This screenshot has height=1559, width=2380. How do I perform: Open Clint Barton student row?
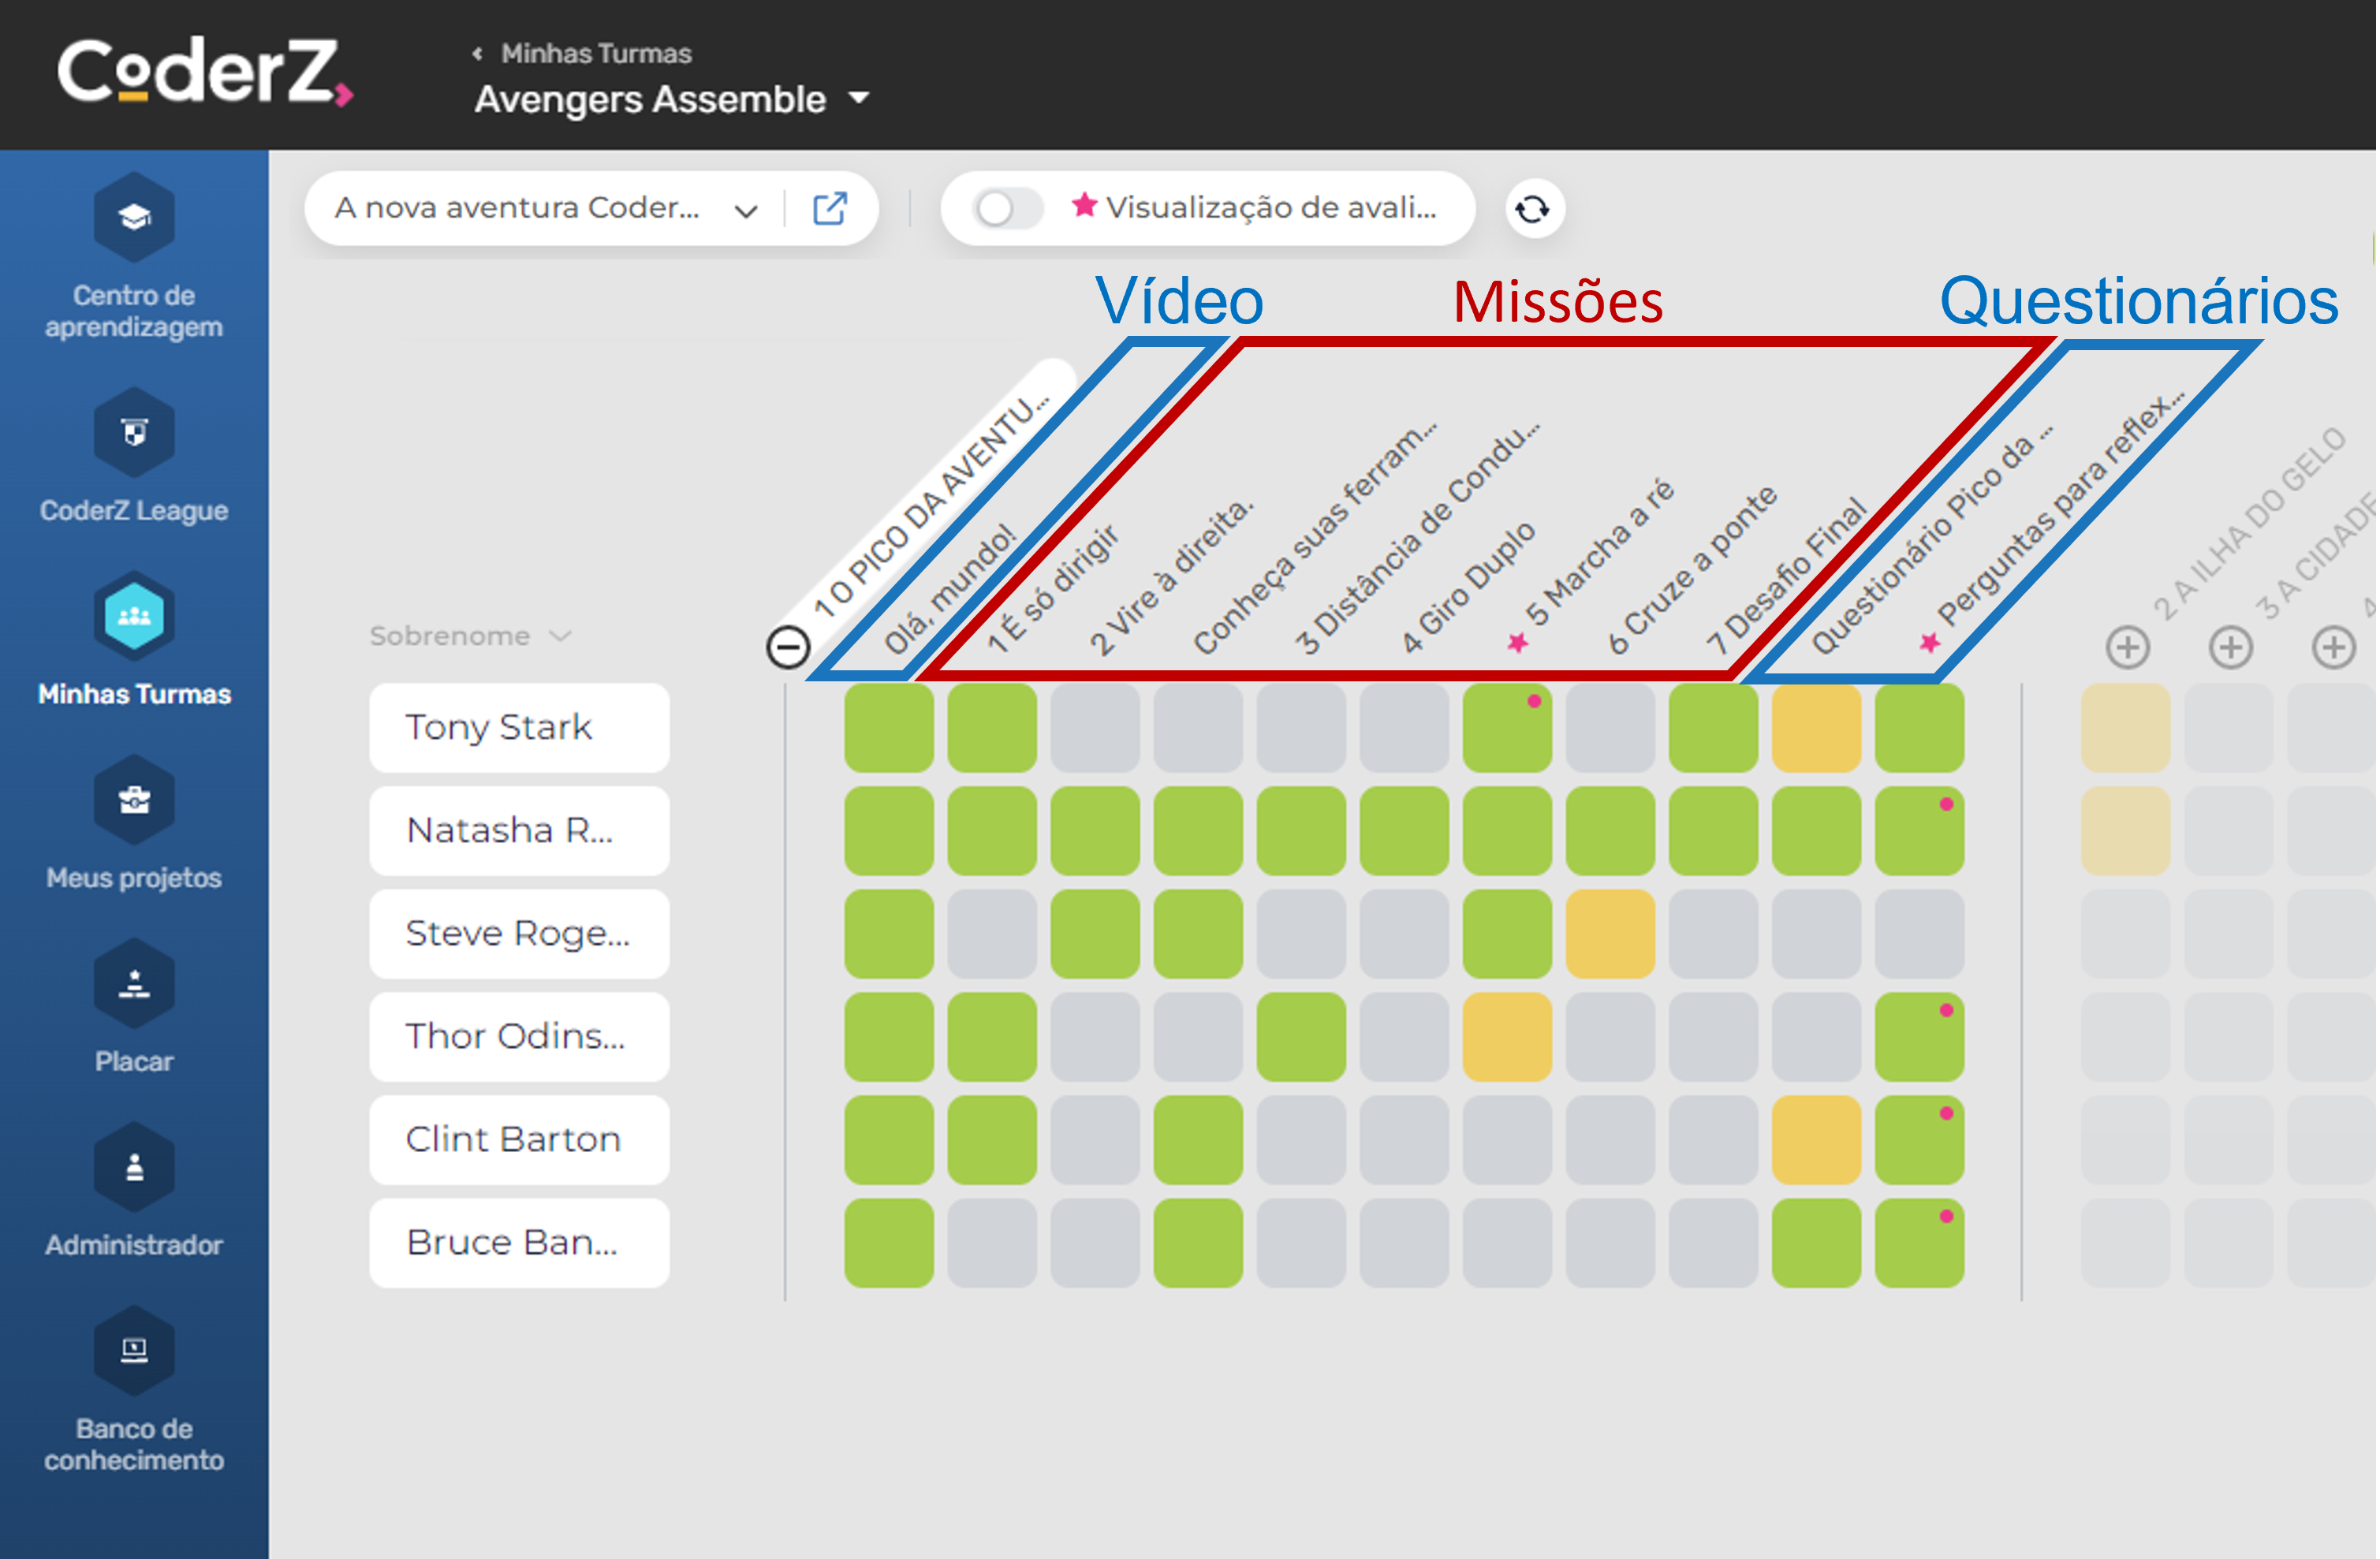click(519, 1140)
